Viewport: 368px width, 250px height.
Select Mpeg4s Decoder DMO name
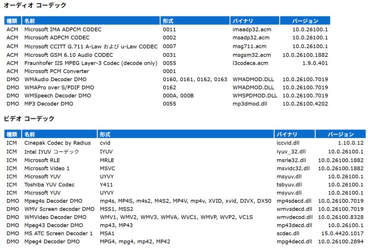click(53, 201)
